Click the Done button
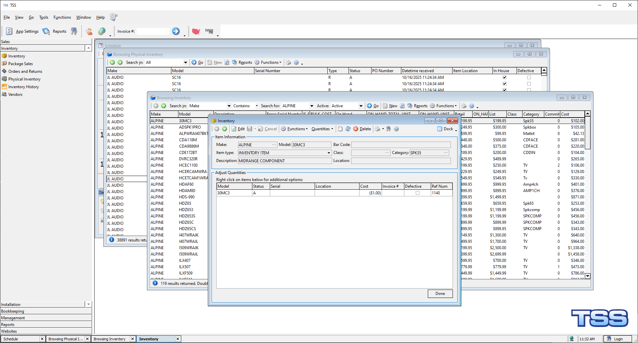Screen dimensions: 638x343 (x=440, y=294)
